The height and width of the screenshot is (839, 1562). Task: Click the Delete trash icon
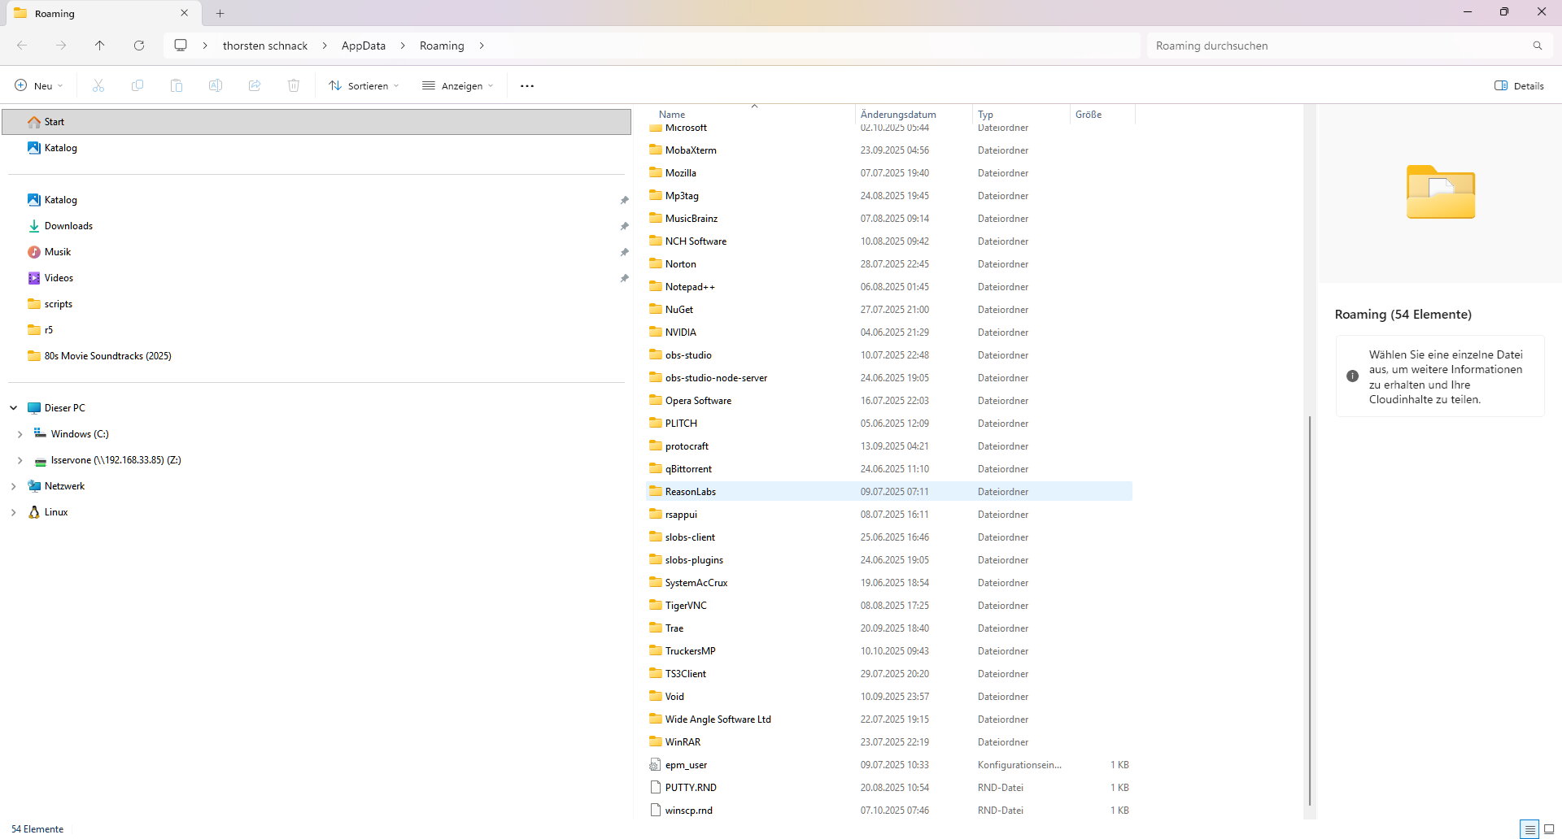294,85
